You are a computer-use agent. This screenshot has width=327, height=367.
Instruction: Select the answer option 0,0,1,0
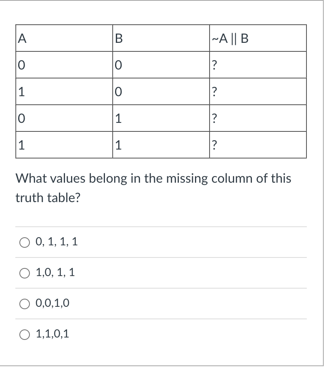point(24,303)
